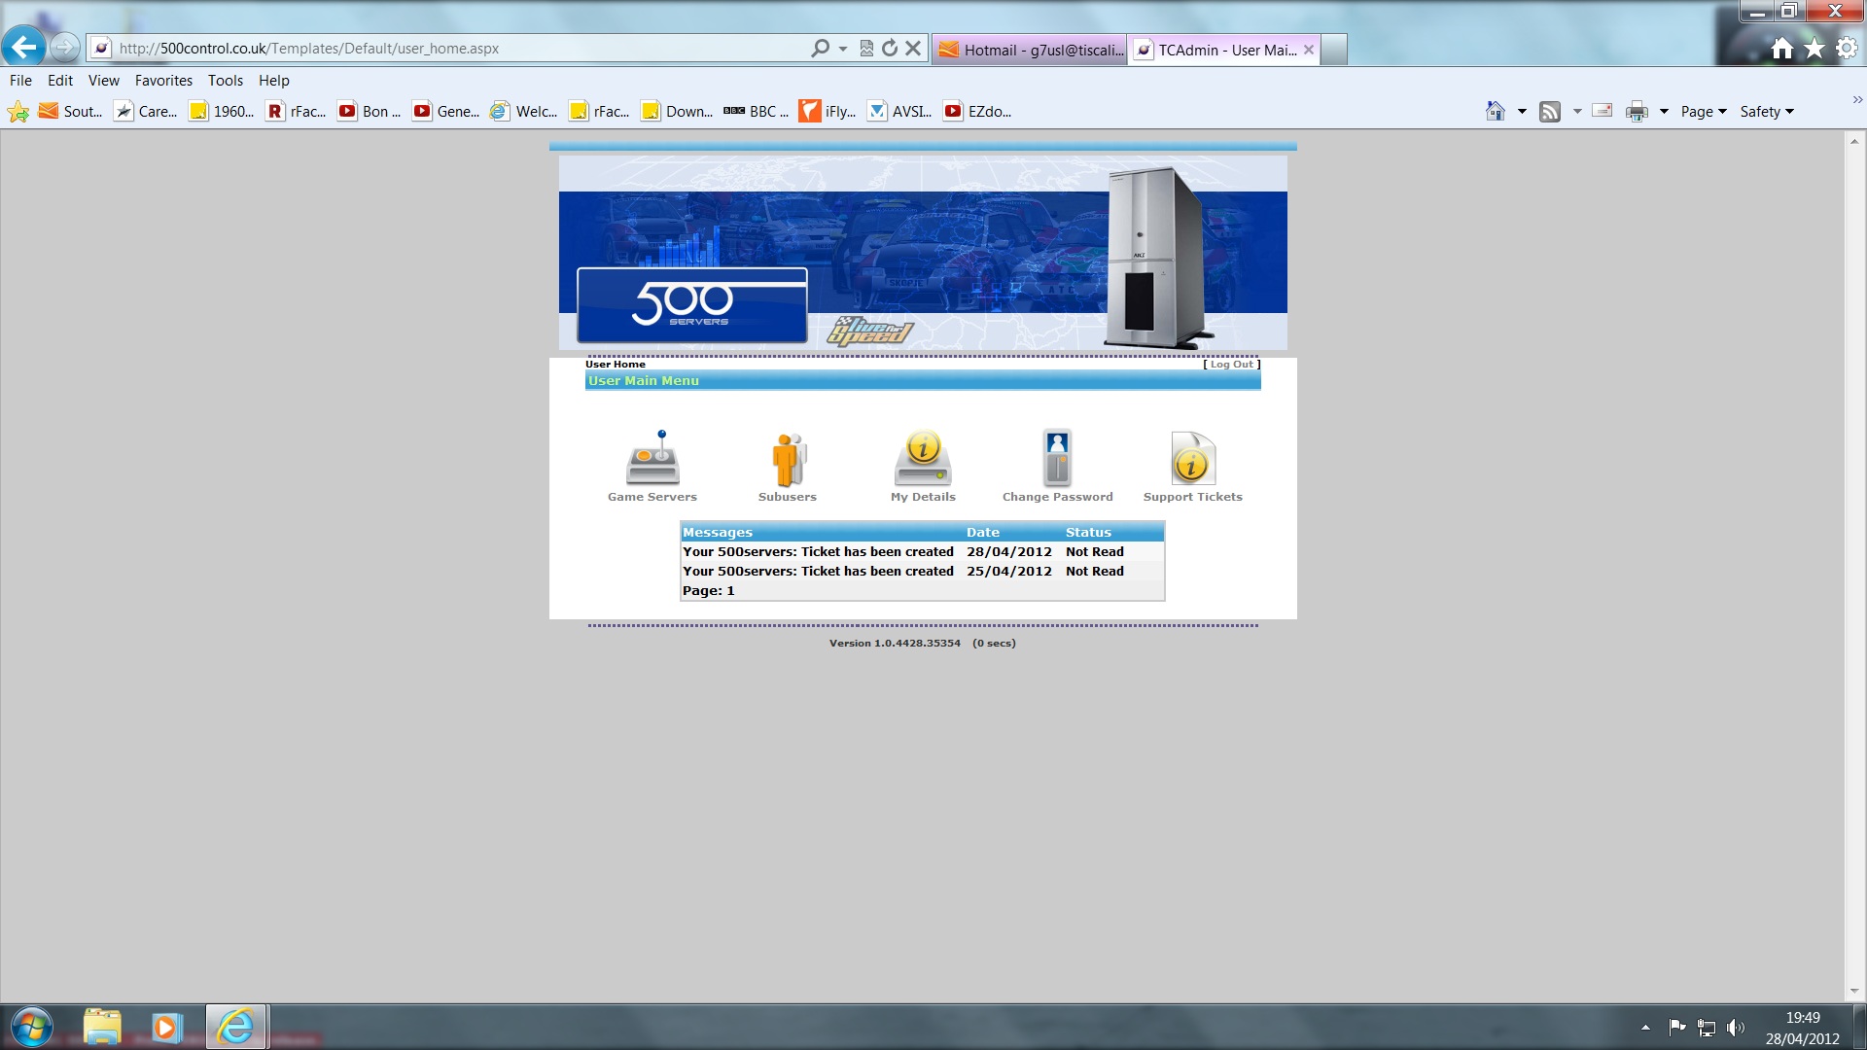Open the Change Password icon
1867x1050 pixels.
click(1057, 459)
